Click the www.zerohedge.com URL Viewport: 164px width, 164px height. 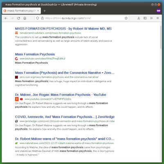tap(67, 121)
